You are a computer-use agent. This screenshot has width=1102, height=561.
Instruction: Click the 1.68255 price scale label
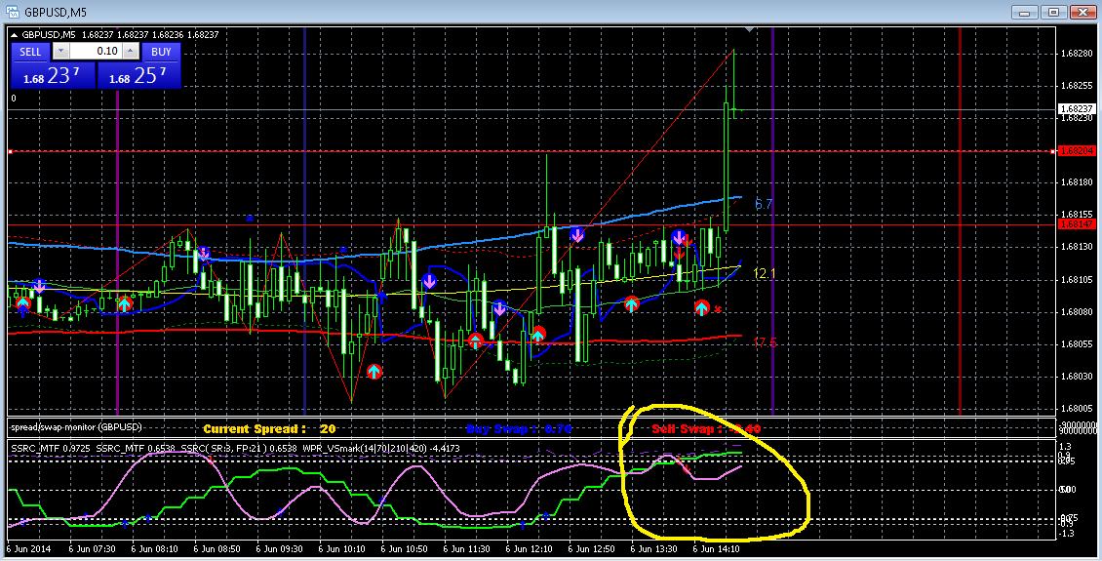coord(1077,86)
